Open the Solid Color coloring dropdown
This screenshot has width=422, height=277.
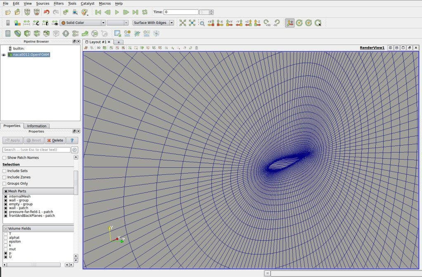coord(83,23)
